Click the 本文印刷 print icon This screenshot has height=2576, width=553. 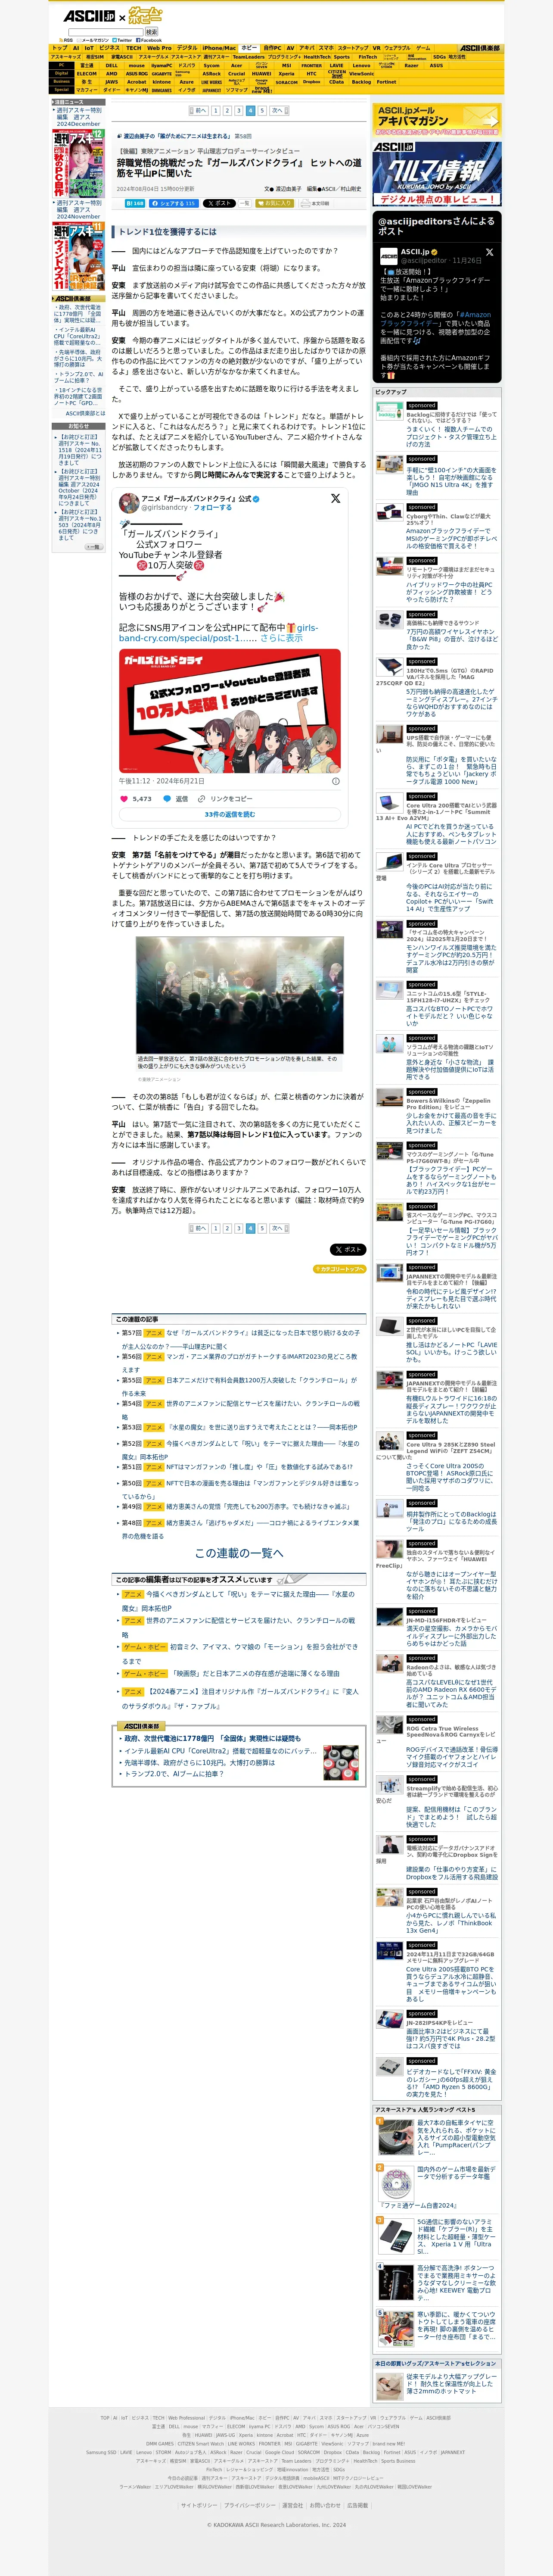coord(314,203)
